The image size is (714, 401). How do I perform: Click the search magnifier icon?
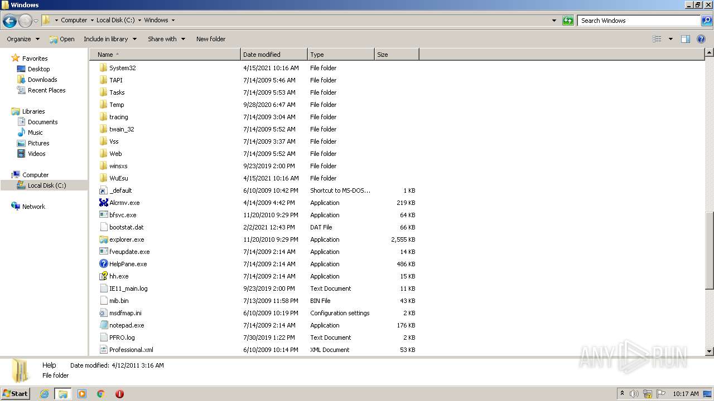[x=706, y=21]
